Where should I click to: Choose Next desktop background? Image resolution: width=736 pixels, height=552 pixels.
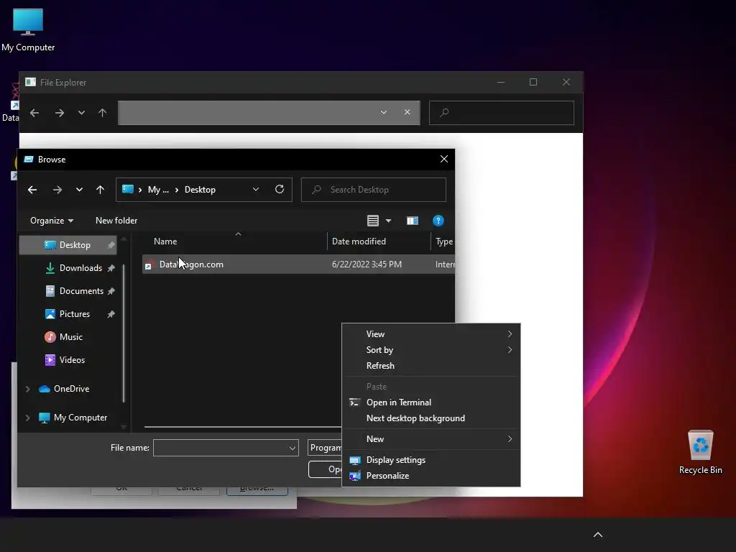click(x=431, y=418)
